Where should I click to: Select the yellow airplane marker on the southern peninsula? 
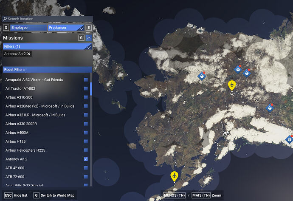click(174, 176)
